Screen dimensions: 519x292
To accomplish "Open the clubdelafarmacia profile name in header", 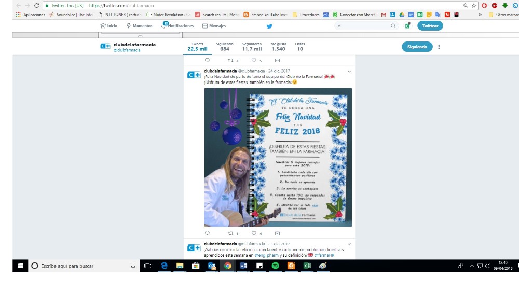I will click(134, 44).
